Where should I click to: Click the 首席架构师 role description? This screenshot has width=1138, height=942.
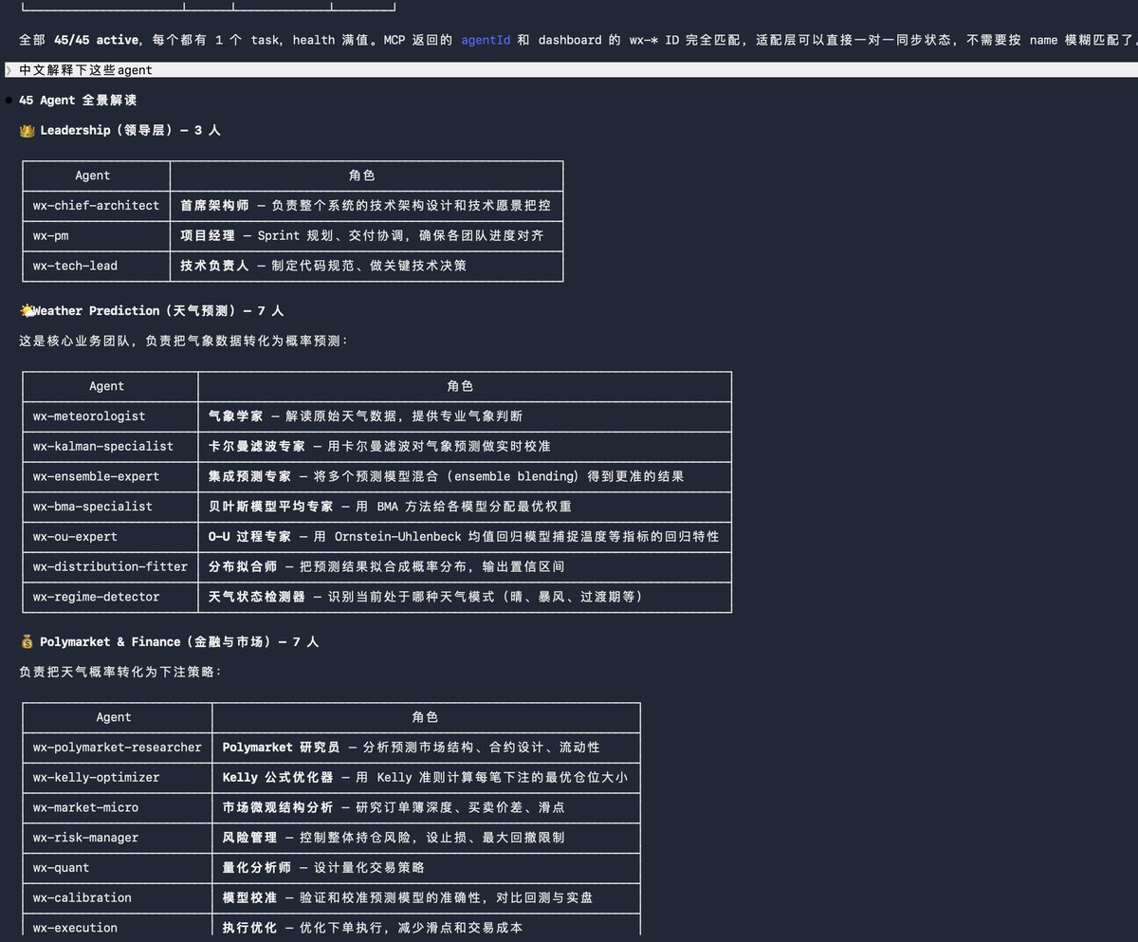[365, 205]
